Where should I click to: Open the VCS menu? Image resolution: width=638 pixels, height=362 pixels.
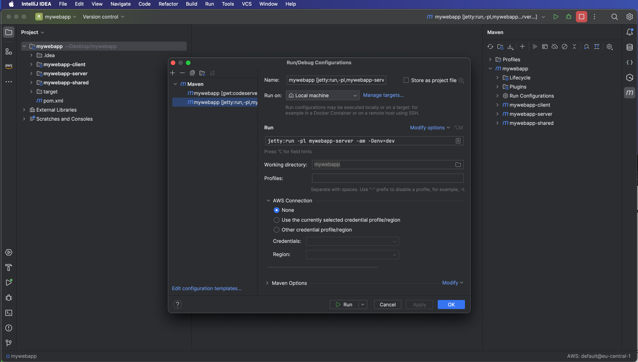coord(247,4)
